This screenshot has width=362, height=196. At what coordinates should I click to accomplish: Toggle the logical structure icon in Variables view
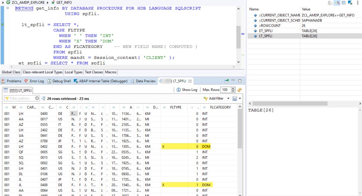337,3
